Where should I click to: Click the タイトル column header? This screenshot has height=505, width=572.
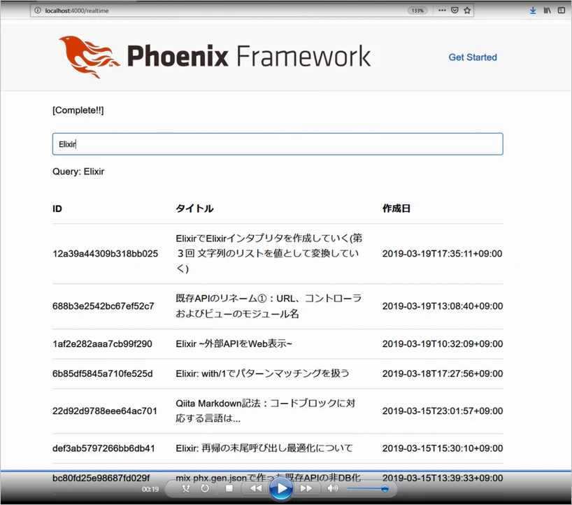195,208
